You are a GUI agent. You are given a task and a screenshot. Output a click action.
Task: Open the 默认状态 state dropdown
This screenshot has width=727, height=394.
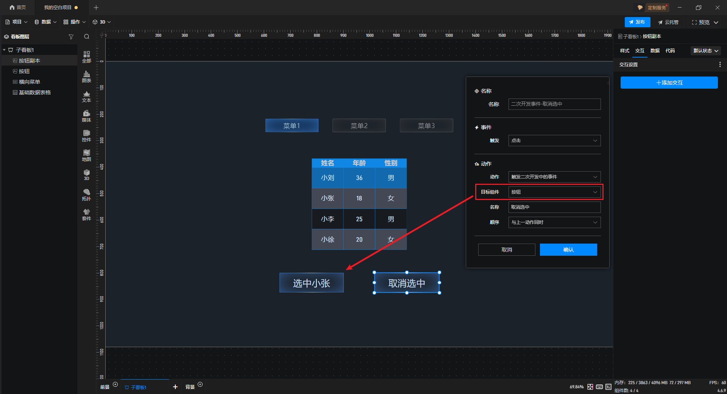tap(705, 51)
